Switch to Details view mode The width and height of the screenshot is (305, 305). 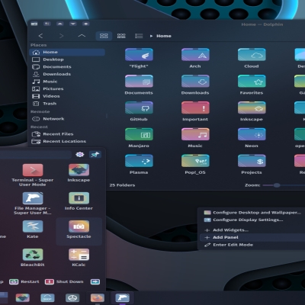pos(139,36)
